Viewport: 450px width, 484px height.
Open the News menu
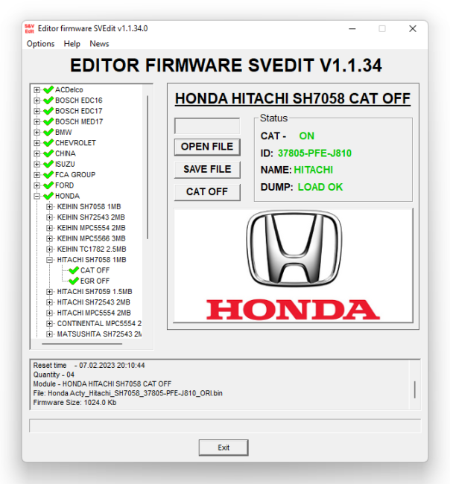pos(99,43)
